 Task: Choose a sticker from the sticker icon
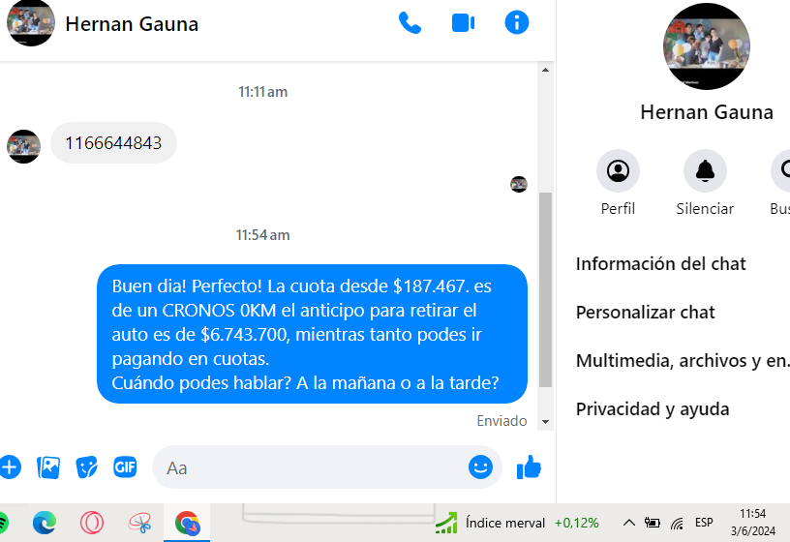click(x=87, y=467)
